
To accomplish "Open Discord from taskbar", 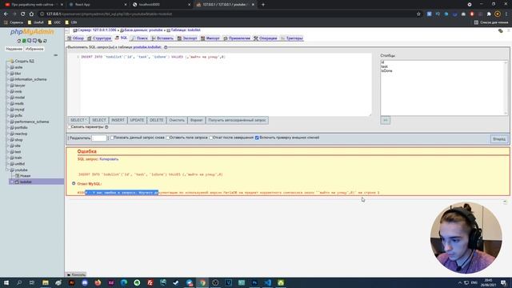I will click(x=85, y=282).
